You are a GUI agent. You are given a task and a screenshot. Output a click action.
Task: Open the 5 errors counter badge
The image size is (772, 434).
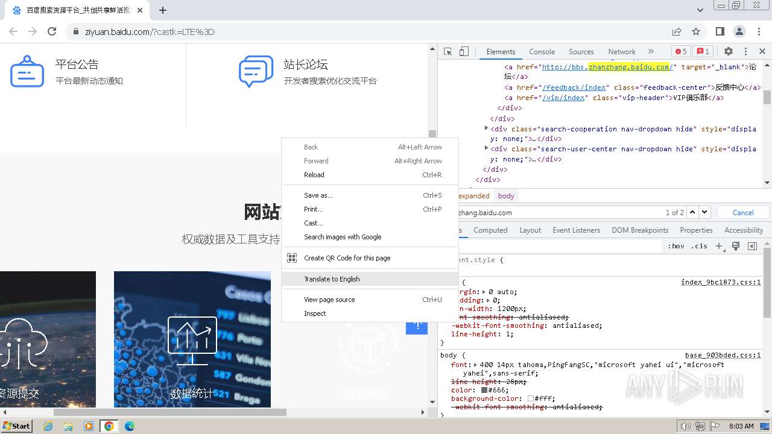coord(681,52)
